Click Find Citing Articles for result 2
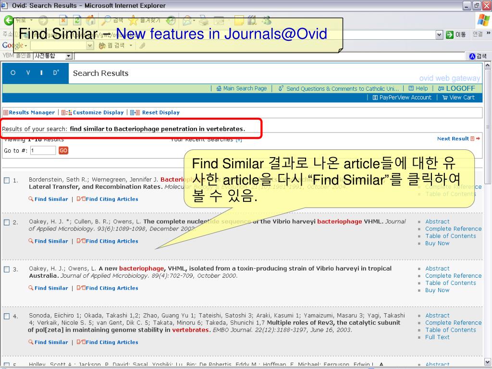 [x=108, y=241]
